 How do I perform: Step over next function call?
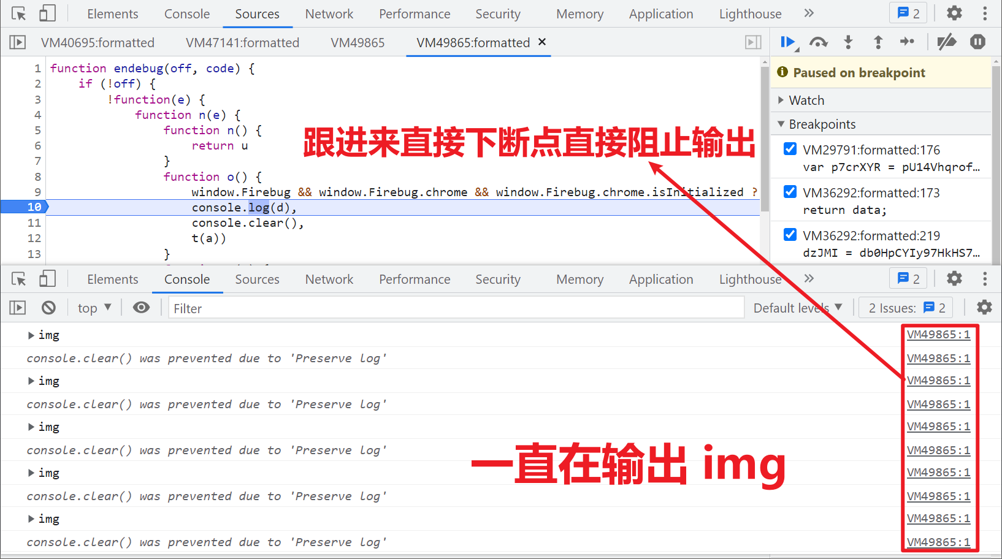coord(818,42)
